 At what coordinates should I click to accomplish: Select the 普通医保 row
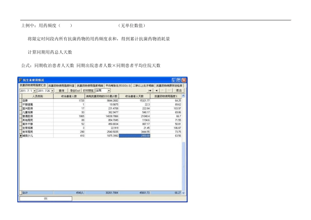101,116
